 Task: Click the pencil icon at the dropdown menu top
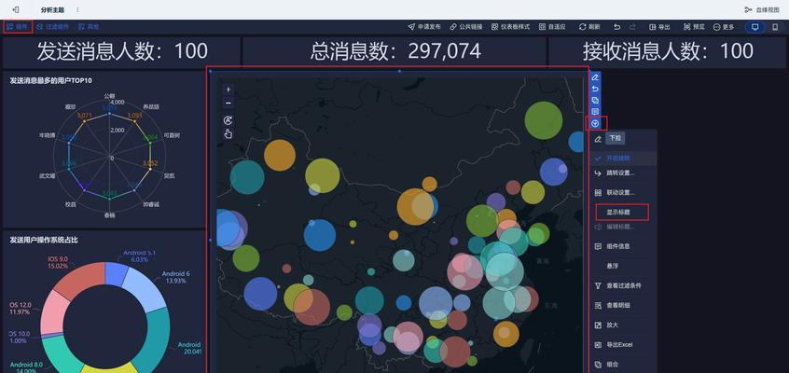[598, 138]
